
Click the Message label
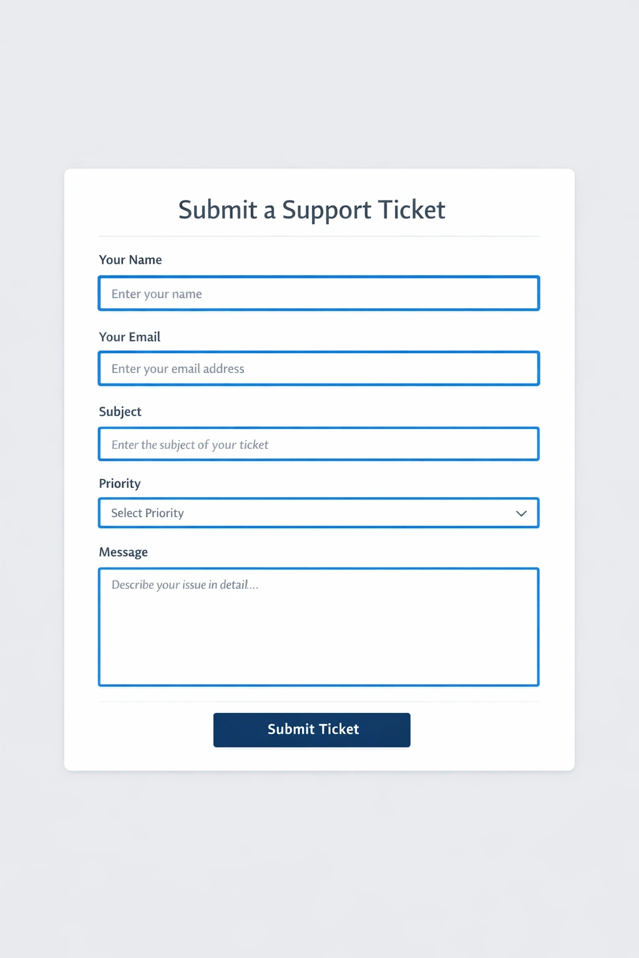tap(123, 552)
